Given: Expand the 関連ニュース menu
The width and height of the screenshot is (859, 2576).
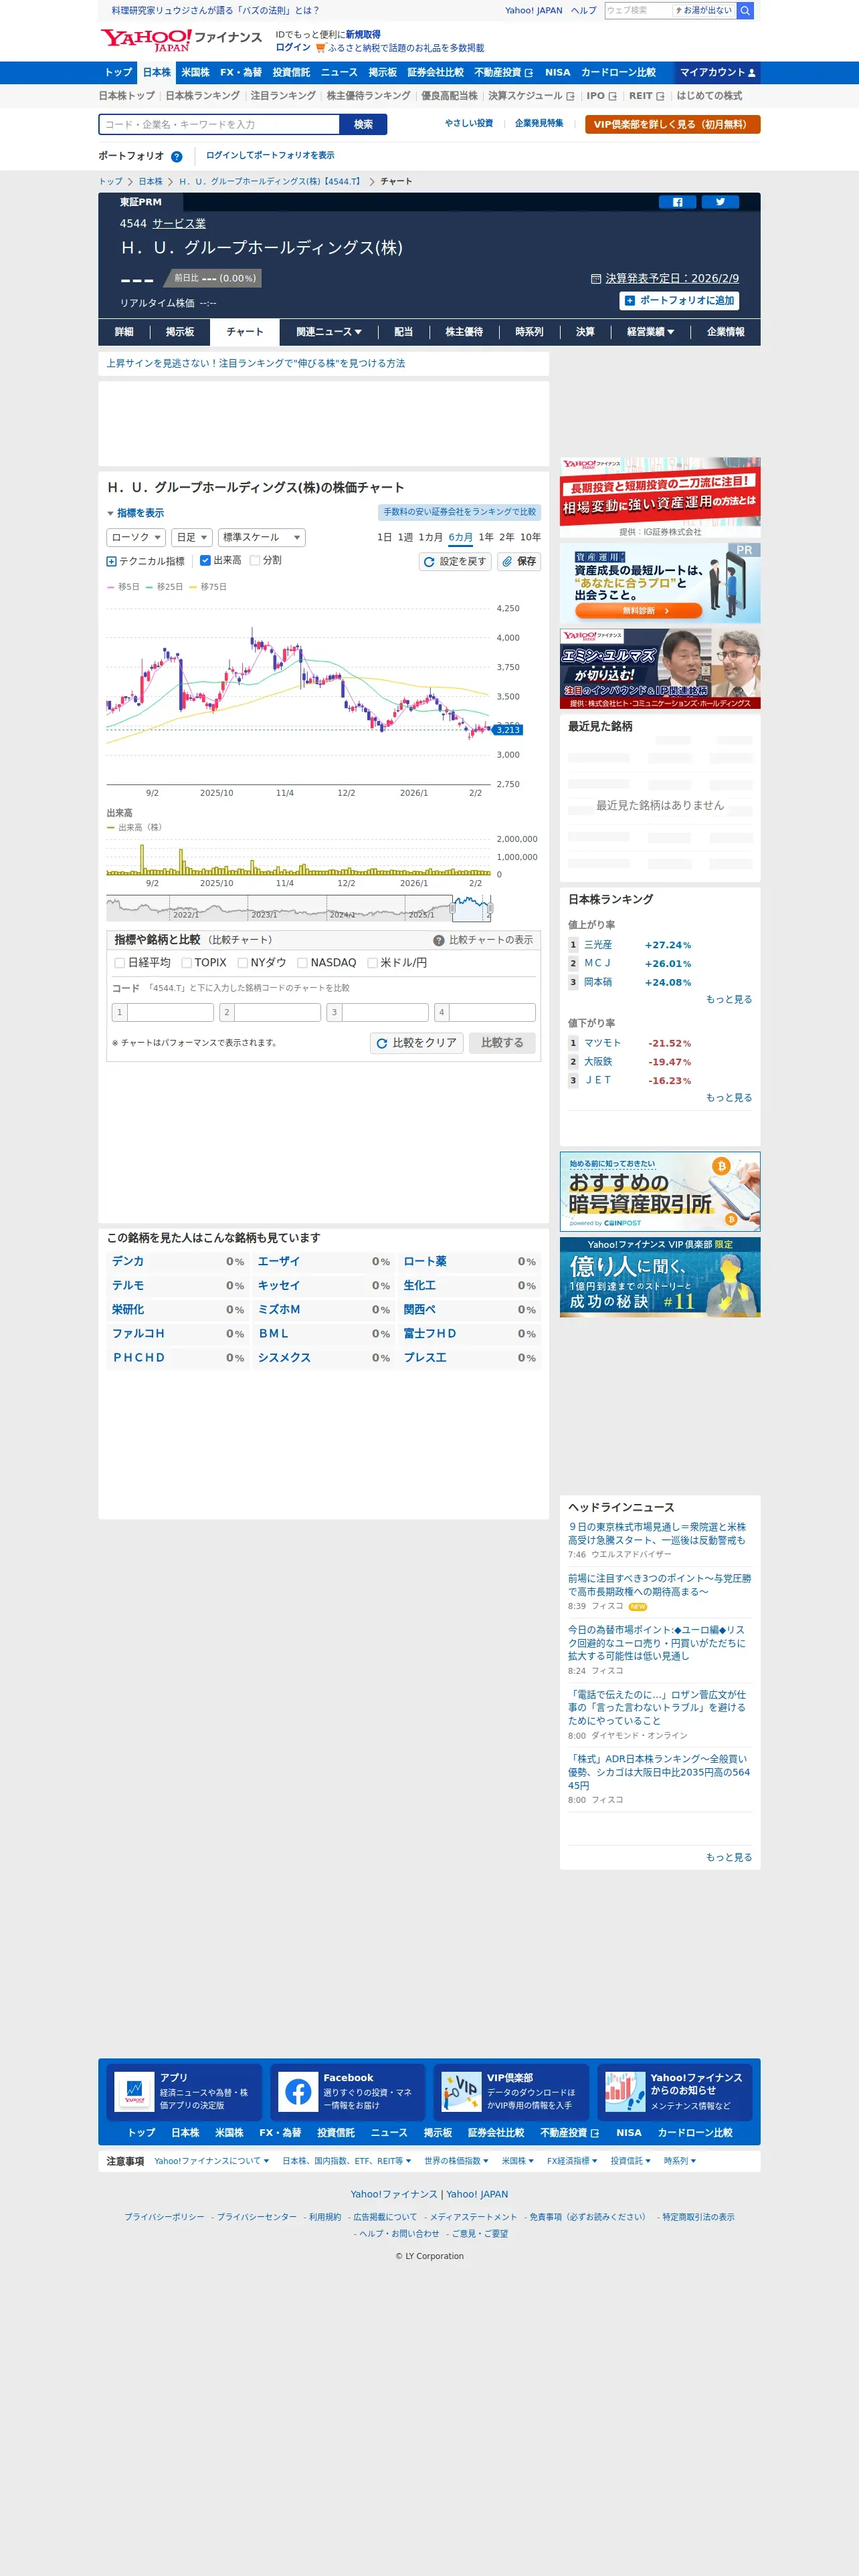Looking at the screenshot, I should (329, 332).
